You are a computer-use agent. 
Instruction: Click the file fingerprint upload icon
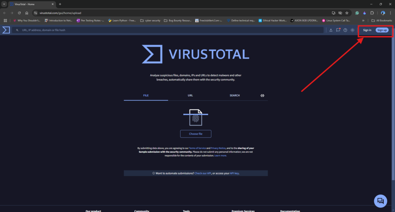(196, 117)
